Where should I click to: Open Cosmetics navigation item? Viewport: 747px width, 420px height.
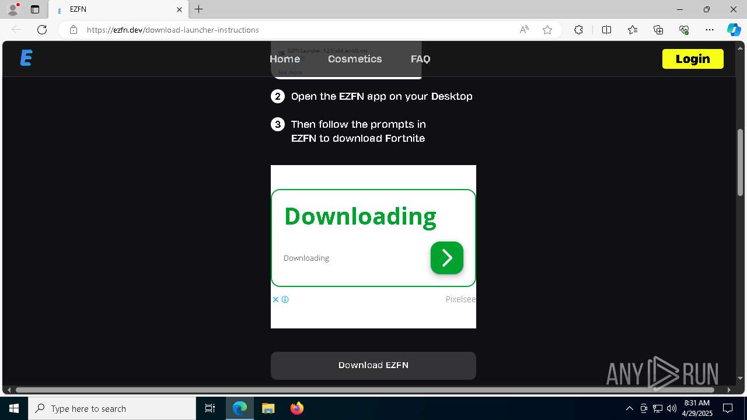coord(355,59)
